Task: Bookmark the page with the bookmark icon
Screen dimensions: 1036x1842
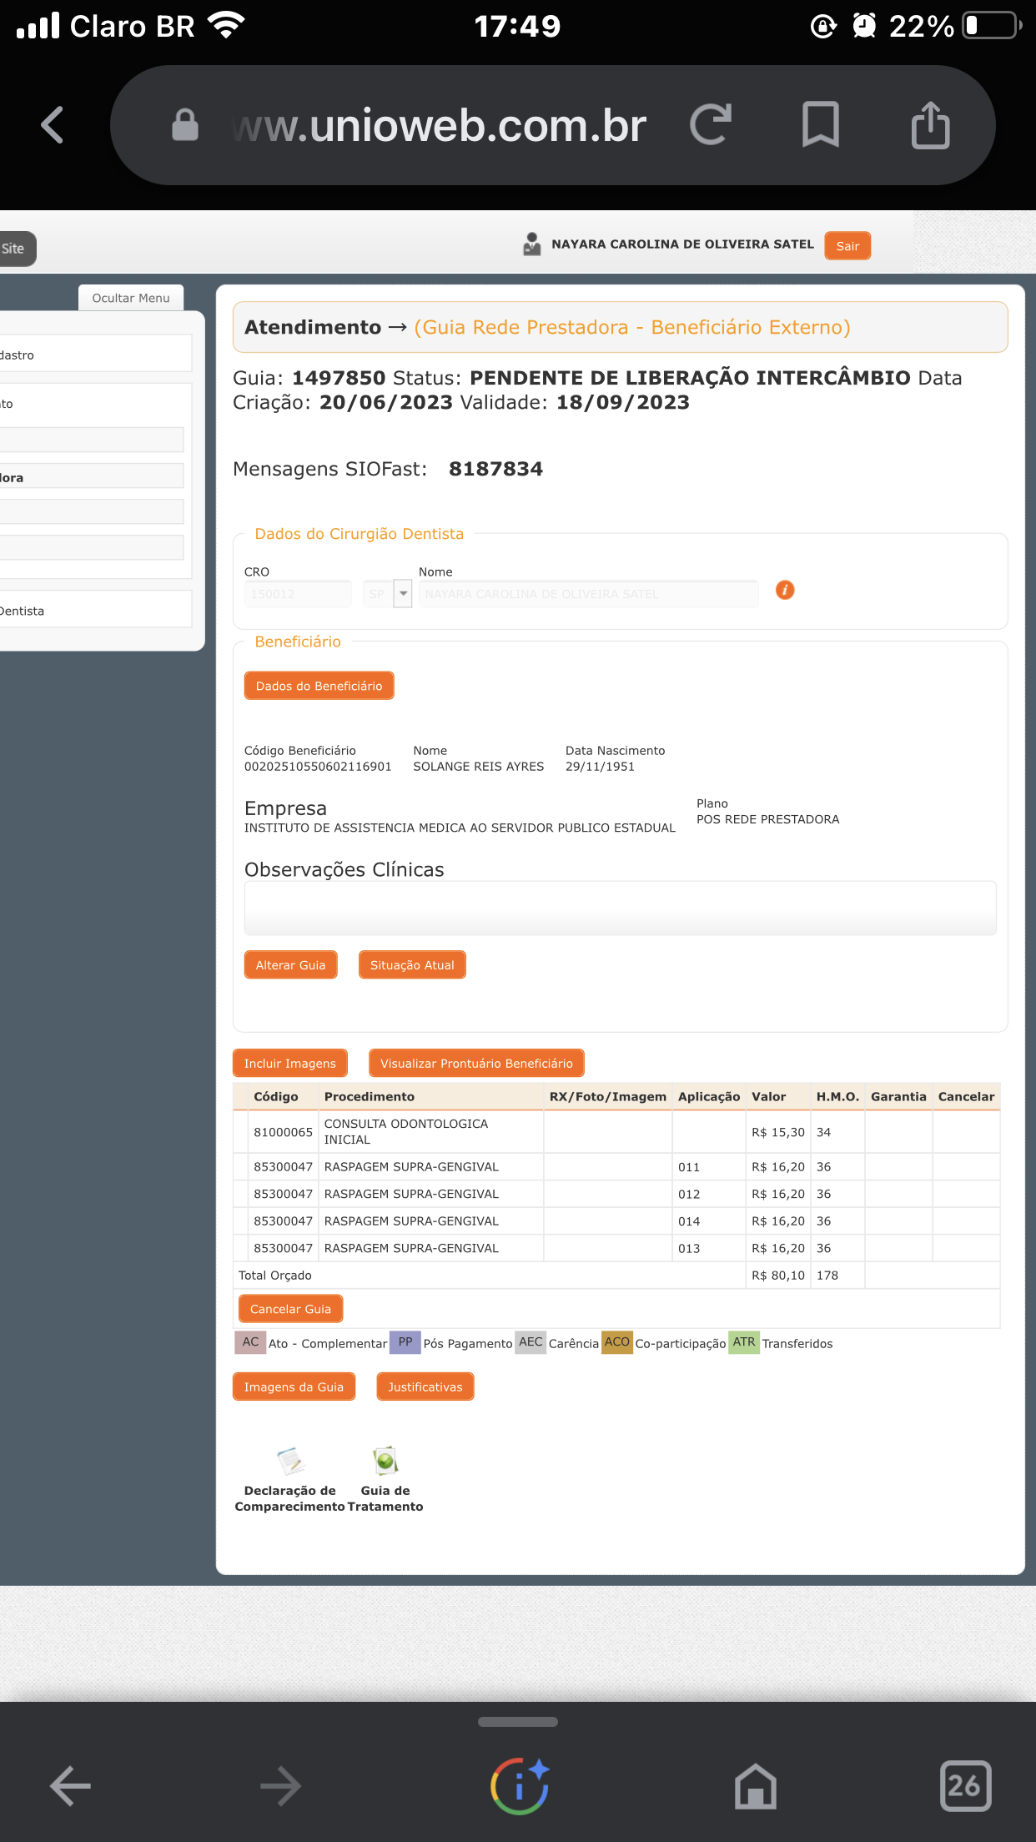Action: [821, 125]
